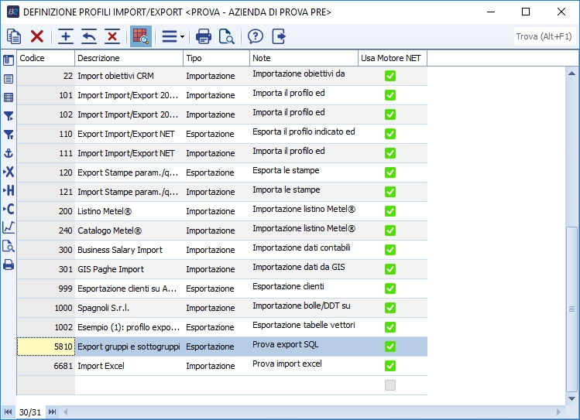Viewport: 580px width, 420px height.
Task: Click the undo row arrow icon
Action: coord(89,36)
